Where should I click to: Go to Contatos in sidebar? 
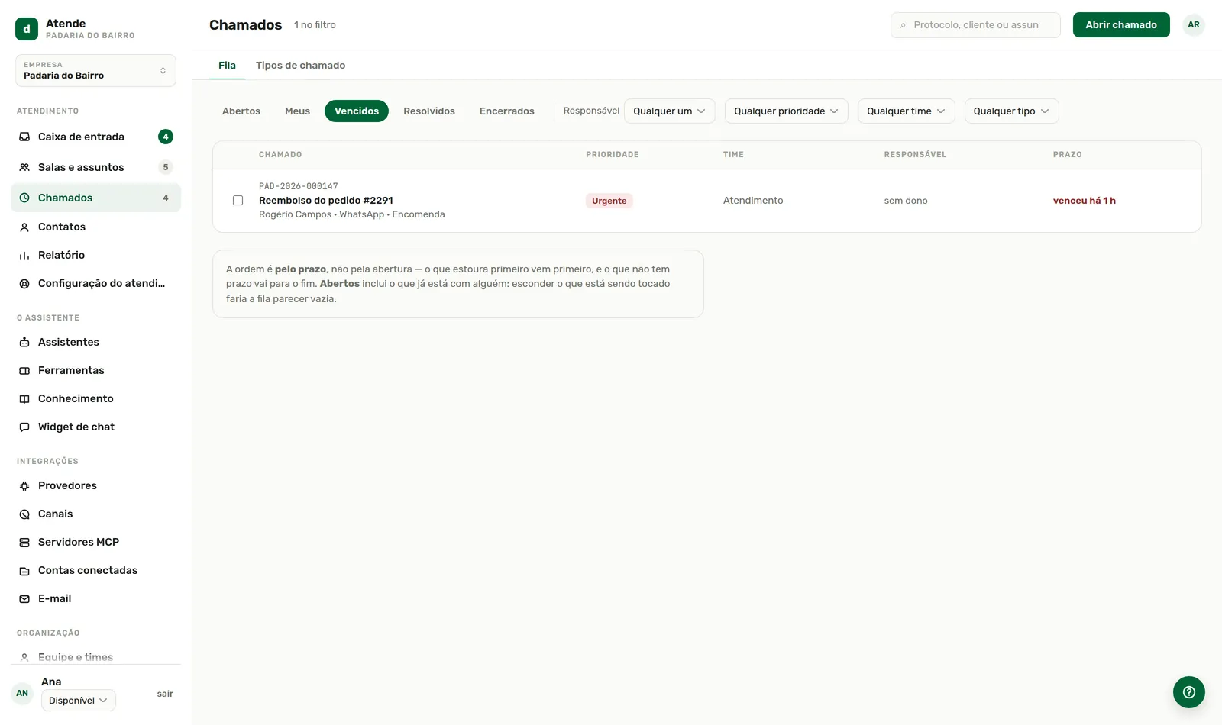(x=95, y=227)
